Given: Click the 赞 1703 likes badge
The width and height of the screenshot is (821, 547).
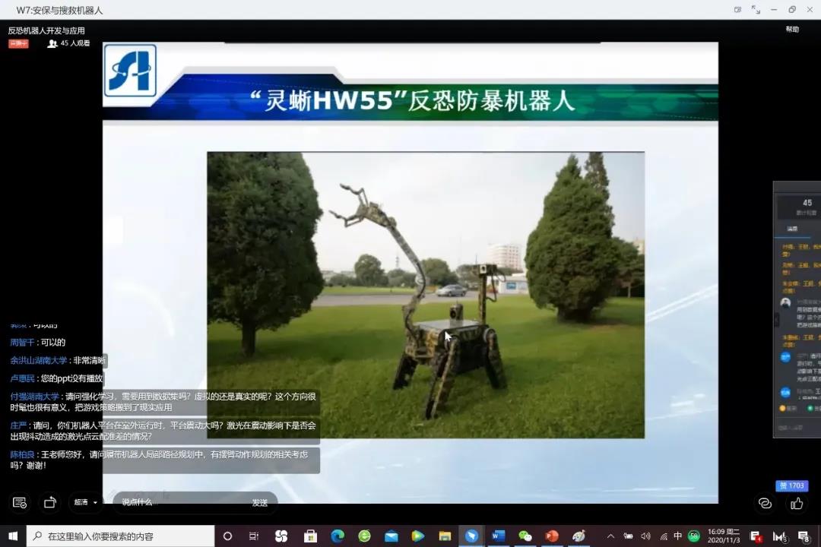Looking at the screenshot, I should point(791,485).
